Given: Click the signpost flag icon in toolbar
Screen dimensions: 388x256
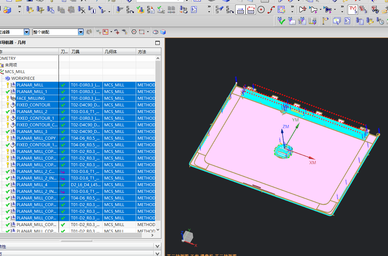Looking at the screenshot, I should pyautogui.click(x=325, y=21).
